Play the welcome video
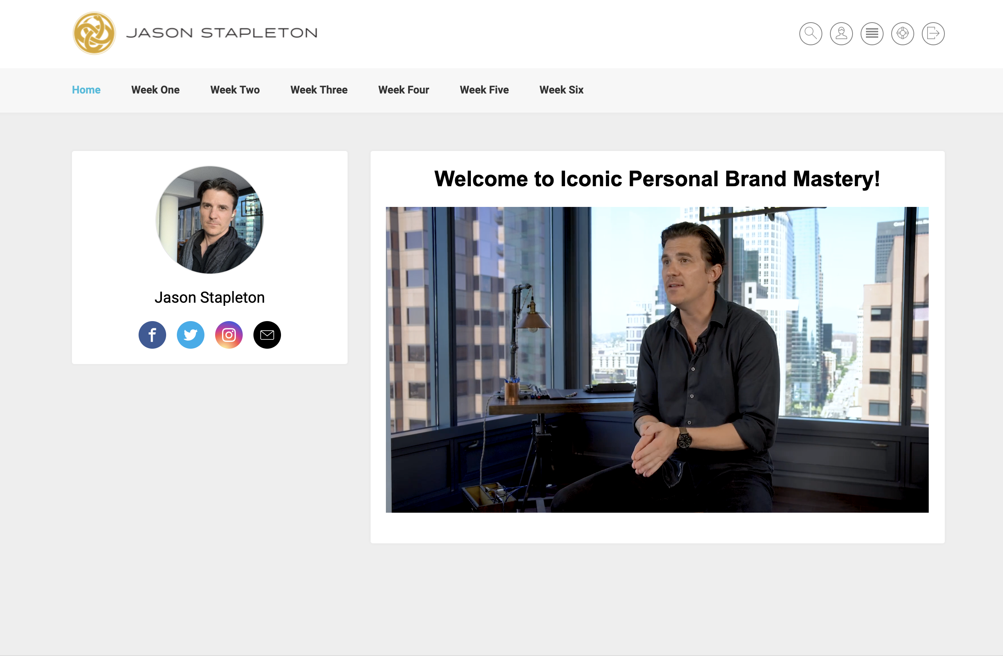The width and height of the screenshot is (1003, 656). click(x=657, y=359)
